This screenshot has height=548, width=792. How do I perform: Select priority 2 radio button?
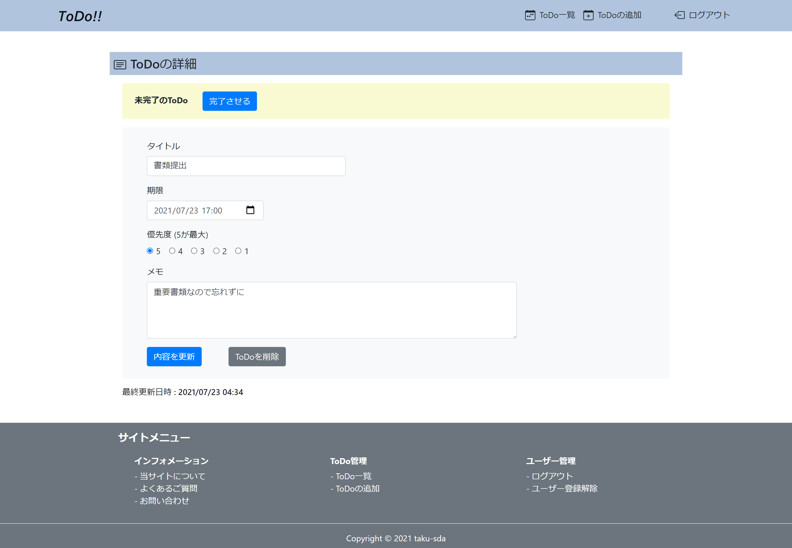click(216, 251)
